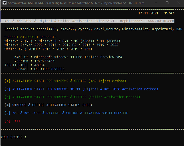Screen dimensions: 184x146
Task: Click the 'Windows 7 (VL) / Windows 8' line
Action: coord(62,41)
